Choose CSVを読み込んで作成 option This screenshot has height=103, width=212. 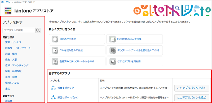click(77, 50)
